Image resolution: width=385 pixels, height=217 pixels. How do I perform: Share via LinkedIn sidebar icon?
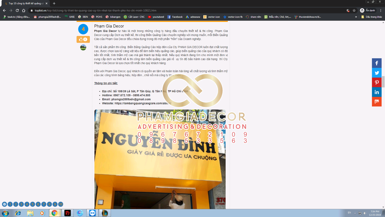coord(377,92)
